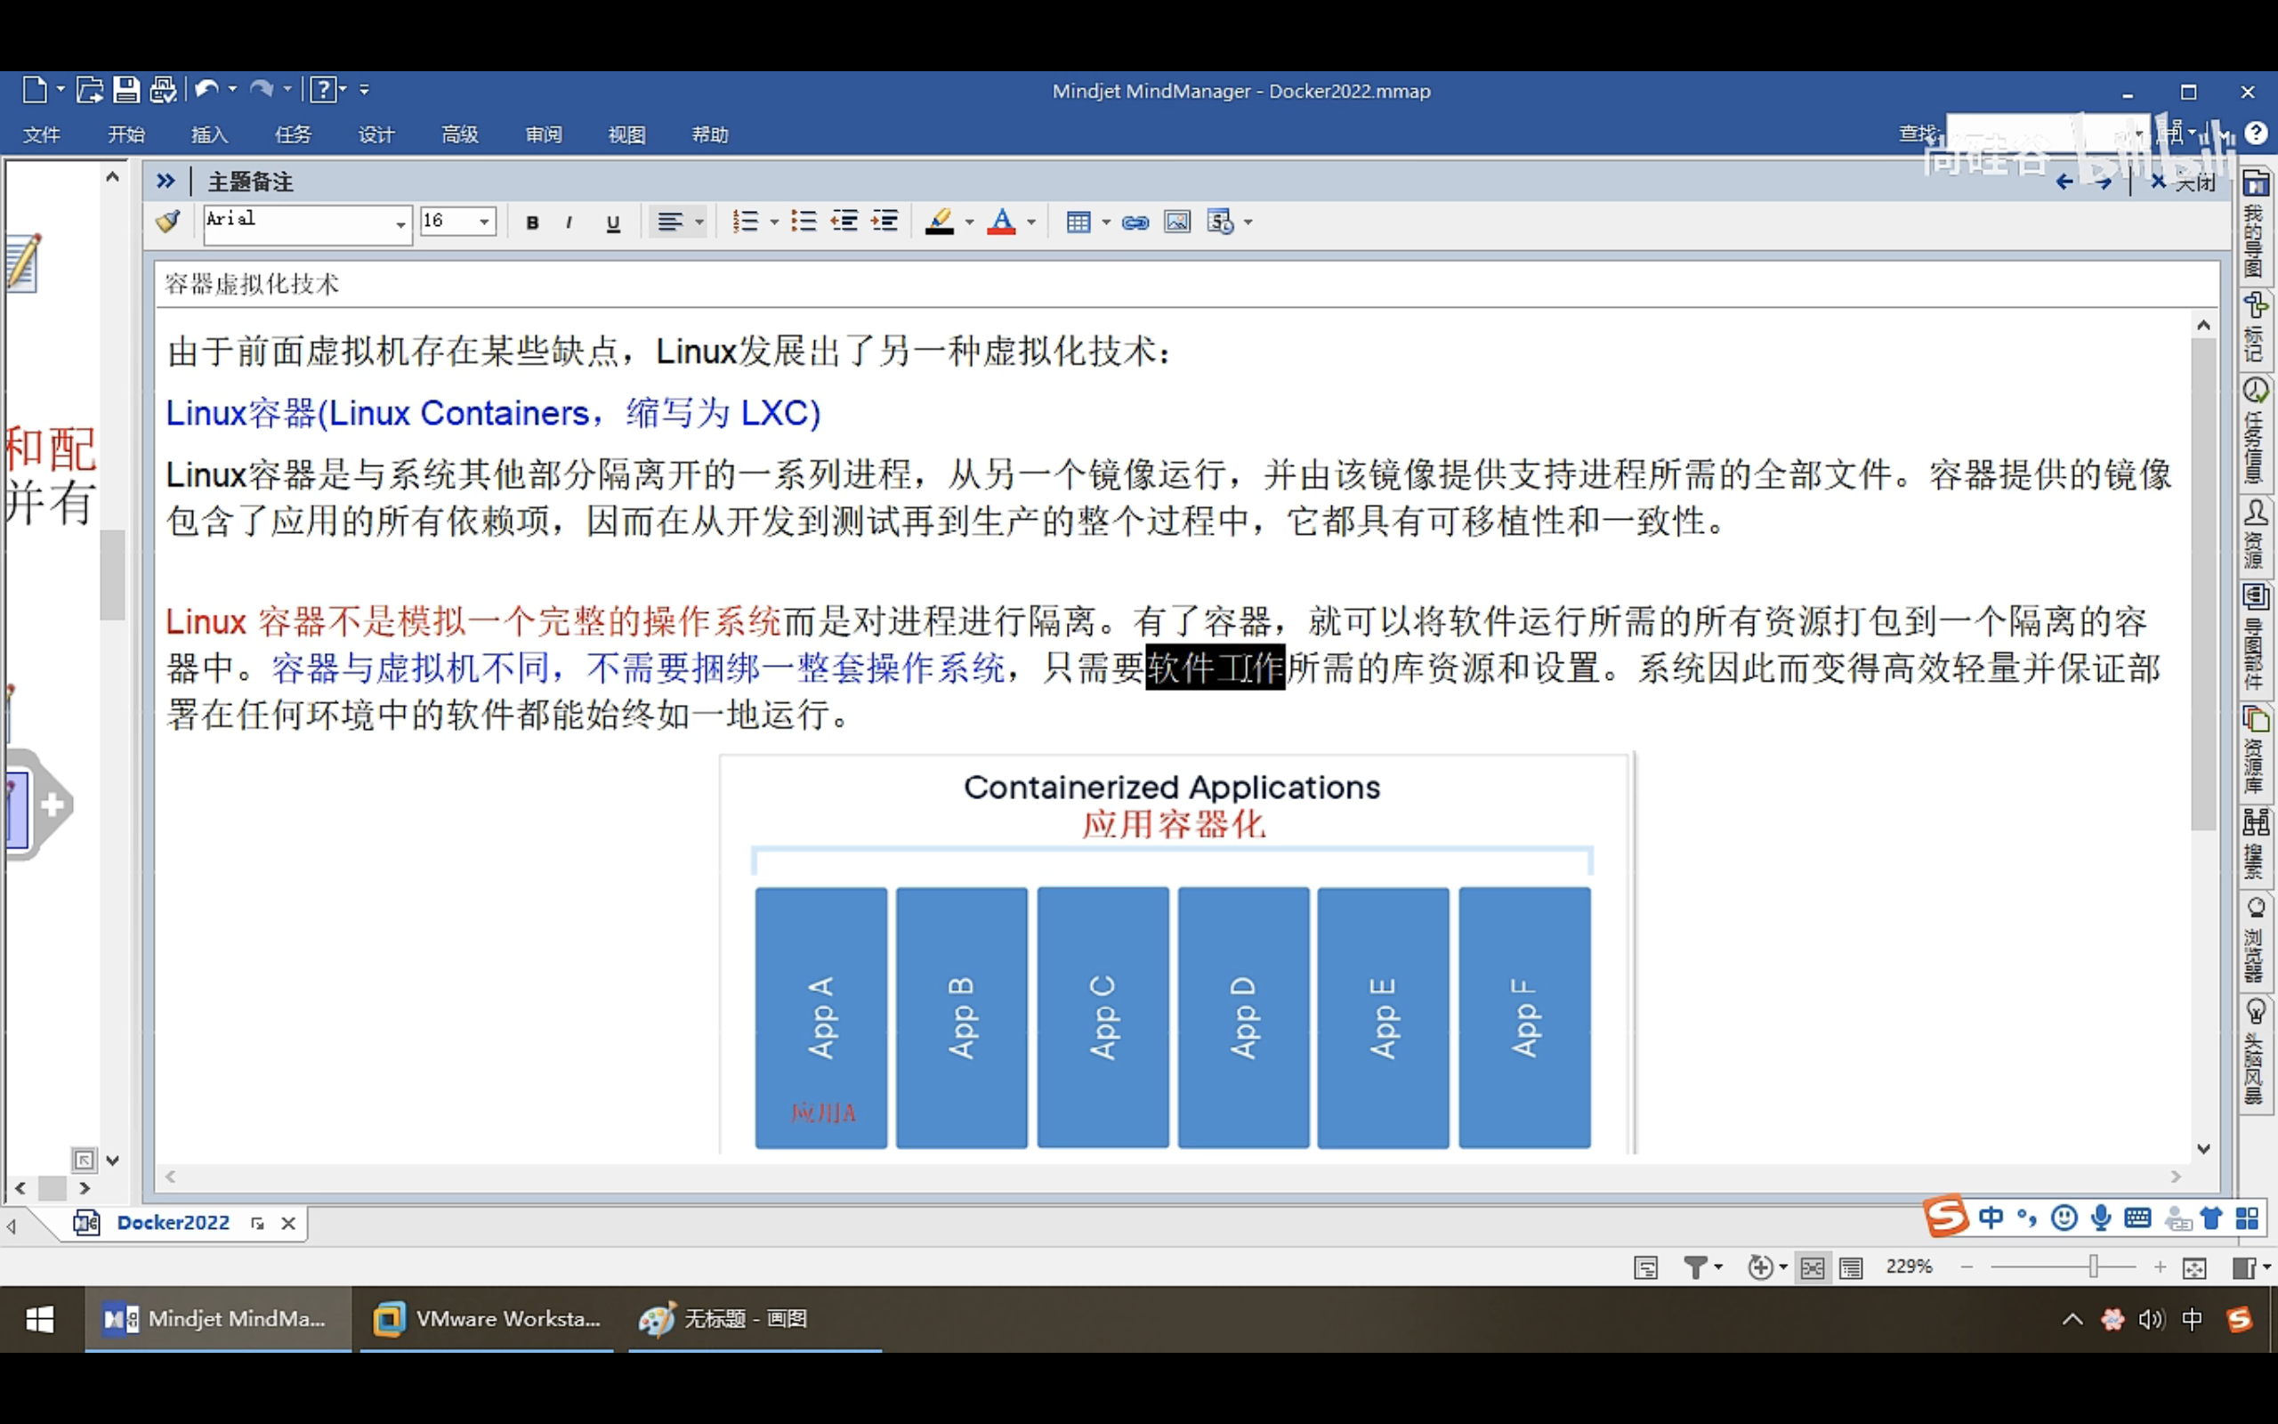The image size is (2278, 1424).
Task: Switch to map view in status bar
Action: click(1812, 1267)
